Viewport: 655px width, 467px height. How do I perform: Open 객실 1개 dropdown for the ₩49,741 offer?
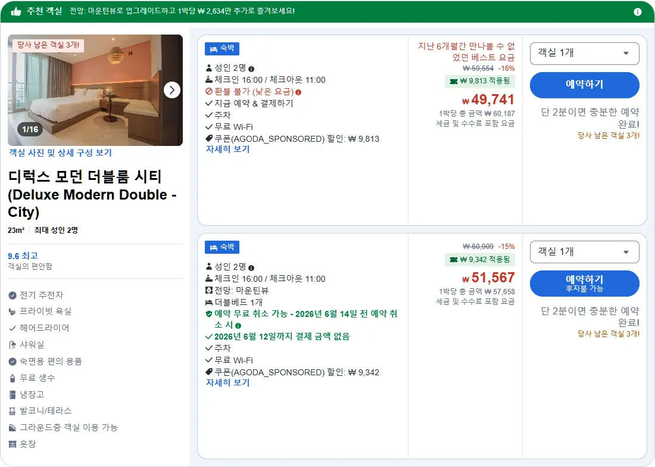tap(584, 54)
